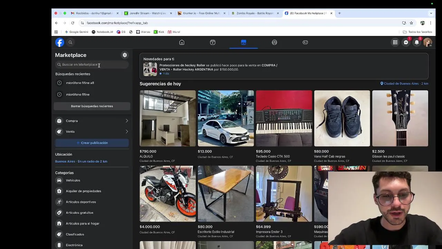Viewport: 442px width, 249px height.
Task: Click the Alquiler de propiedades icon
Action: click(59, 191)
